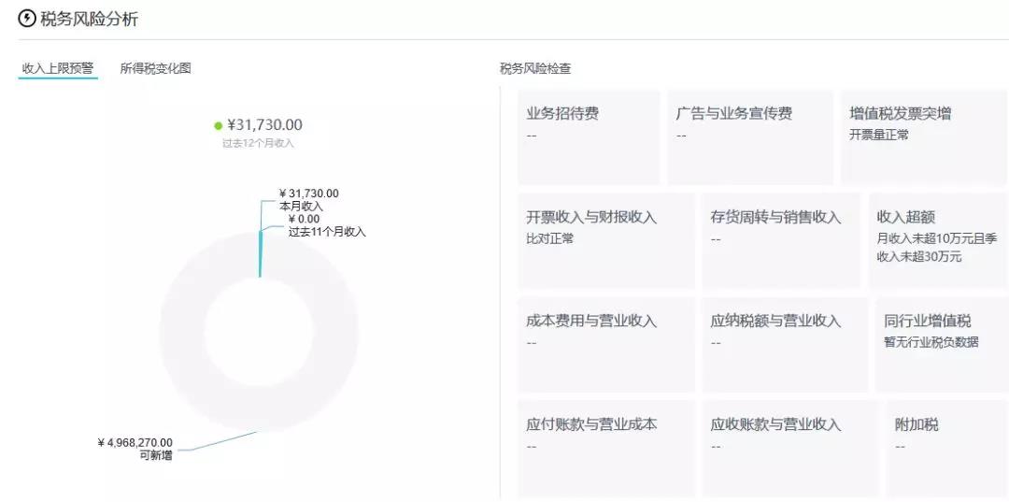Image resolution: width=1009 pixels, height=502 pixels.
Task: Open the 应收账款与营业收入 card
Action: (x=789, y=449)
